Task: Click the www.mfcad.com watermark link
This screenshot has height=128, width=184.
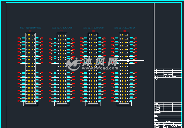Action: coord(100,68)
